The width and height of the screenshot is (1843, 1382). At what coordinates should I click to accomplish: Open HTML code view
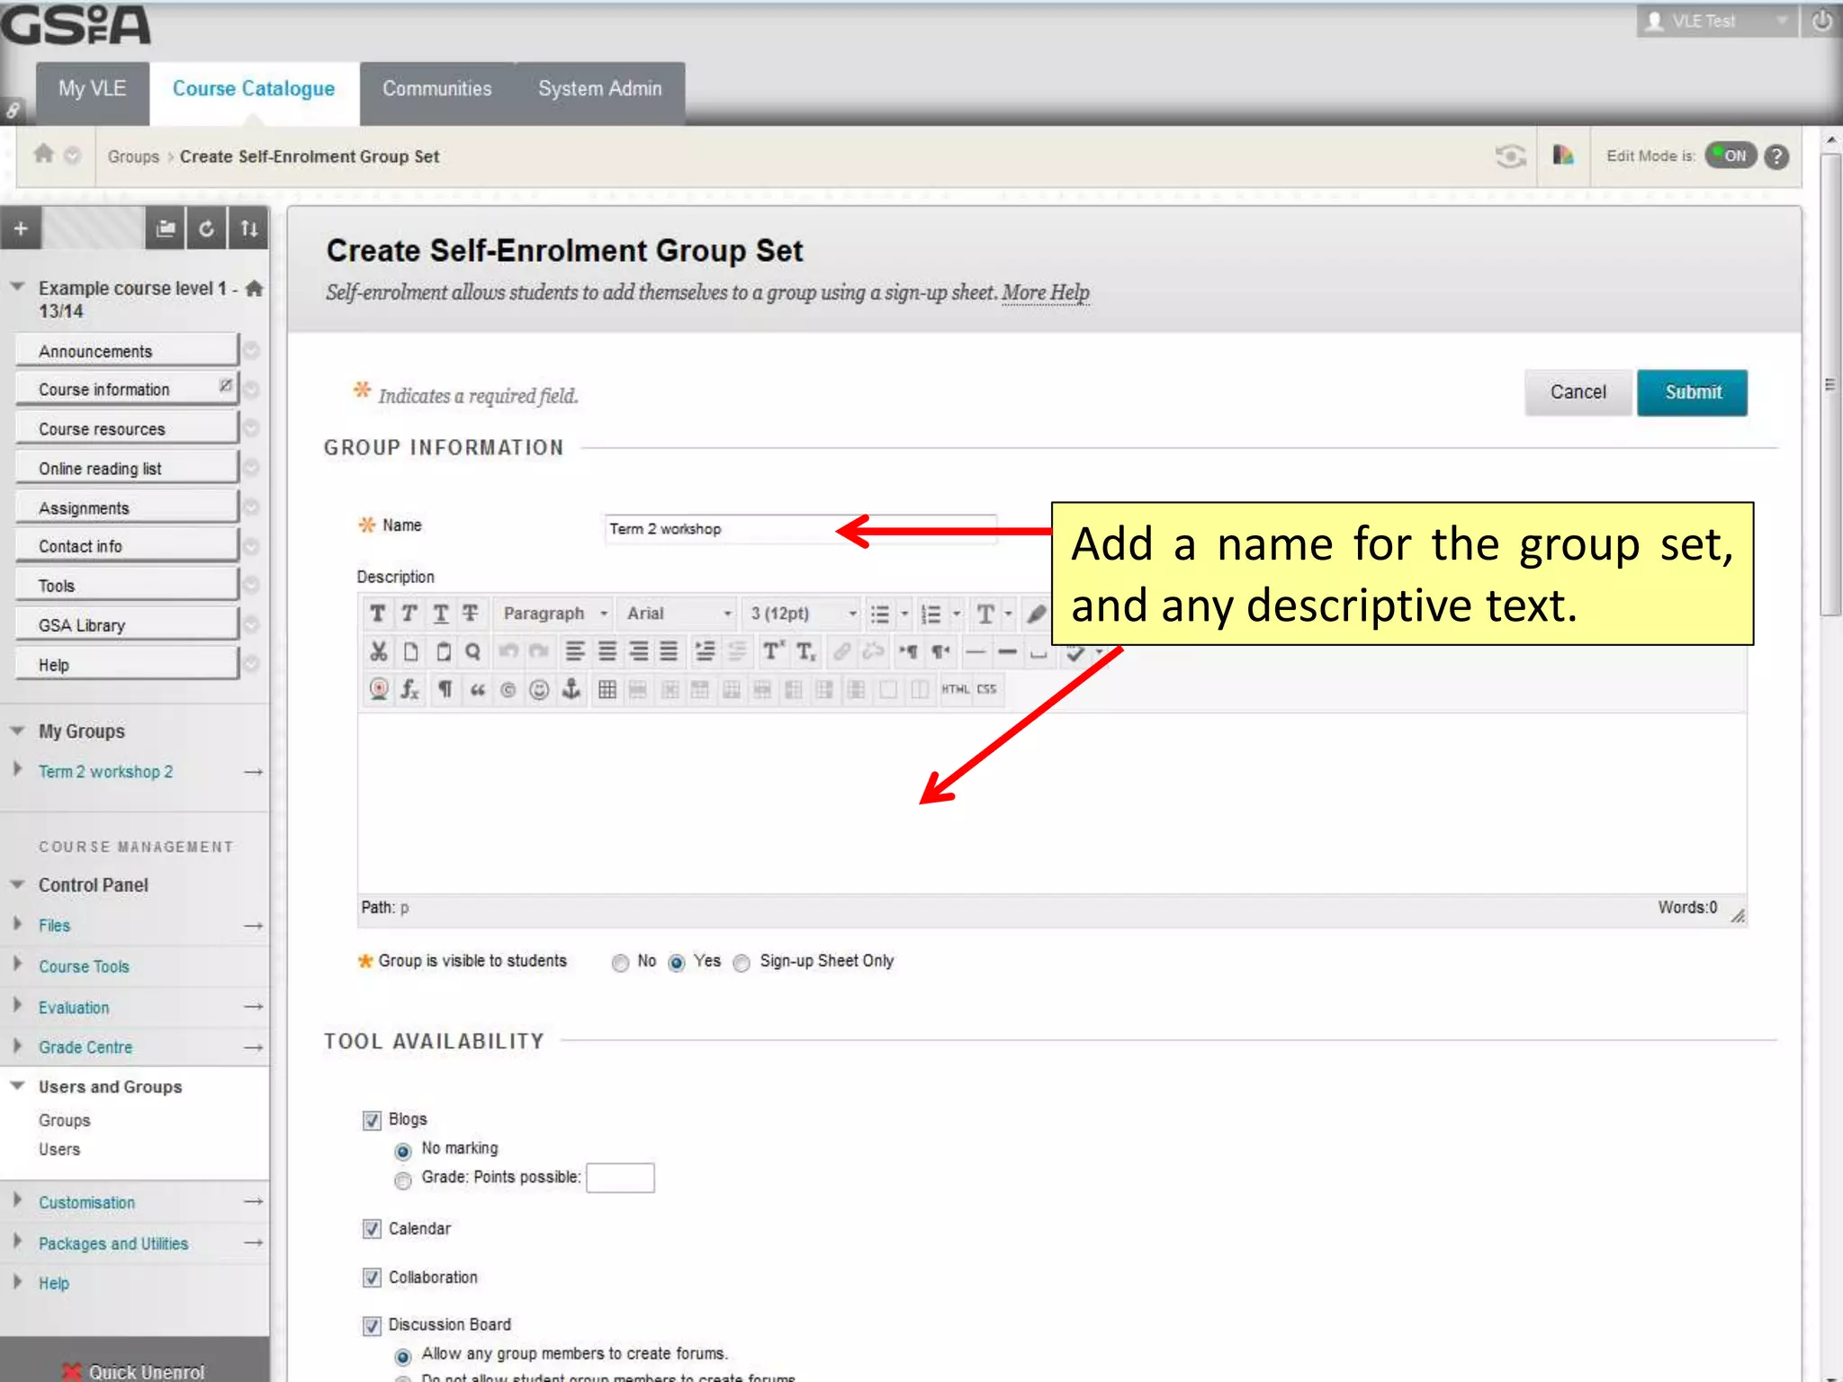[955, 690]
